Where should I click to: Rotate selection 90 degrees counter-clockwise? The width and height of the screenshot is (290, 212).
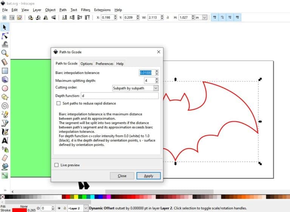(31, 18)
